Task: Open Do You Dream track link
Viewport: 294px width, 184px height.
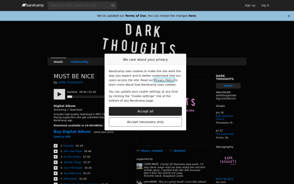Action: tap(72, 157)
